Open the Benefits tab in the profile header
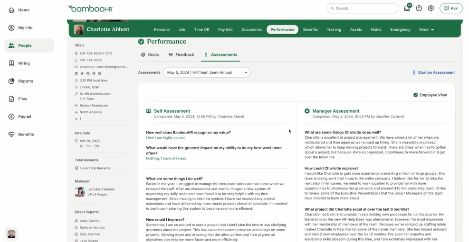469x242 pixels. click(310, 29)
